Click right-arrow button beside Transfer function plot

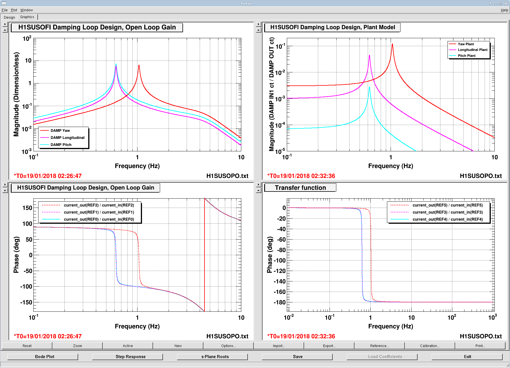tap(259, 185)
